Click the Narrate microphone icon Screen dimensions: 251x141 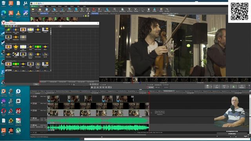[x=99, y=9]
